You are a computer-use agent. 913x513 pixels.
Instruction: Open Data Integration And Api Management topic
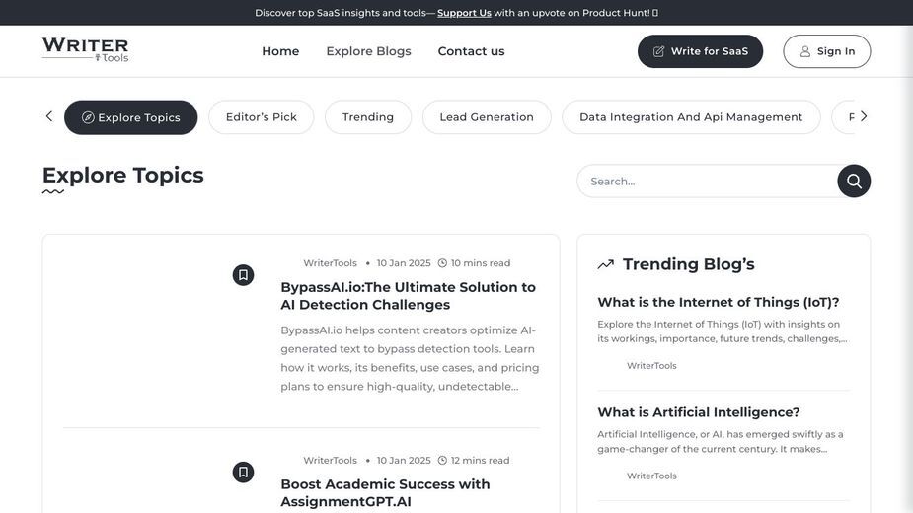[x=691, y=117]
